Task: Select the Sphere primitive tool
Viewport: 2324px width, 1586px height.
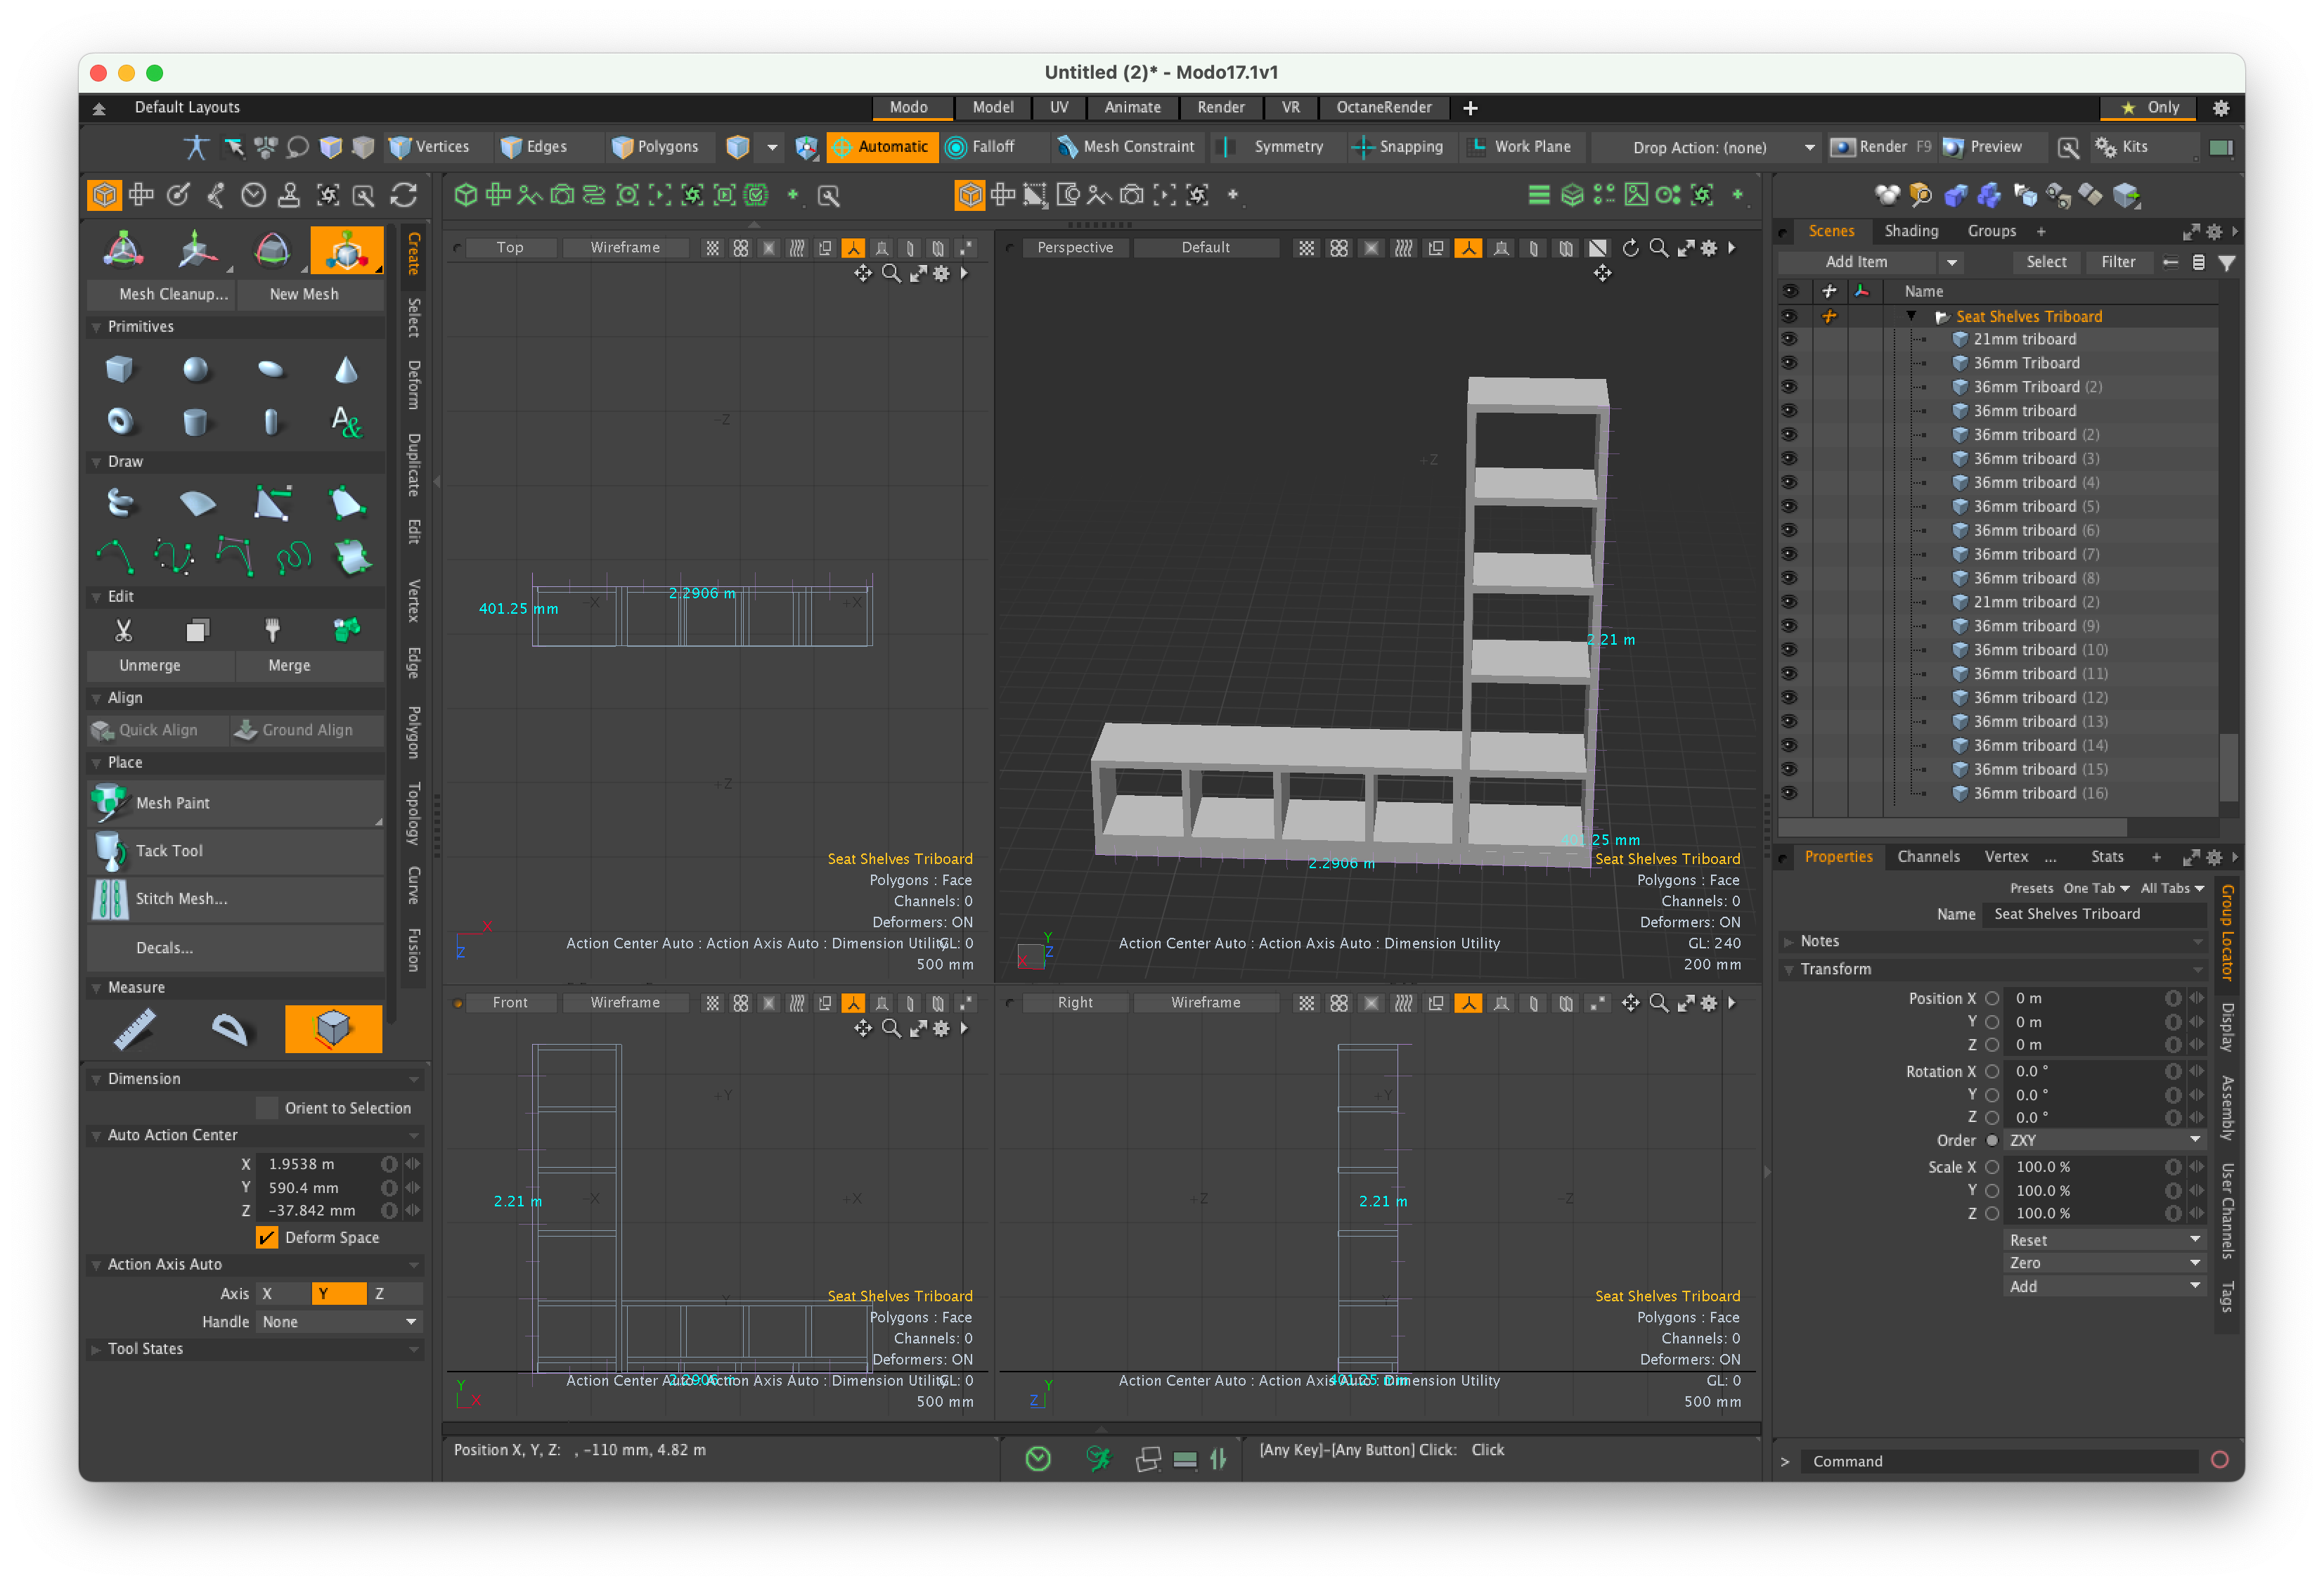Action: coord(196,370)
